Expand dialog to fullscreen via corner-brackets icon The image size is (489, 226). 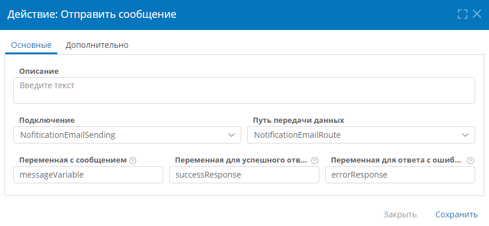pos(462,14)
